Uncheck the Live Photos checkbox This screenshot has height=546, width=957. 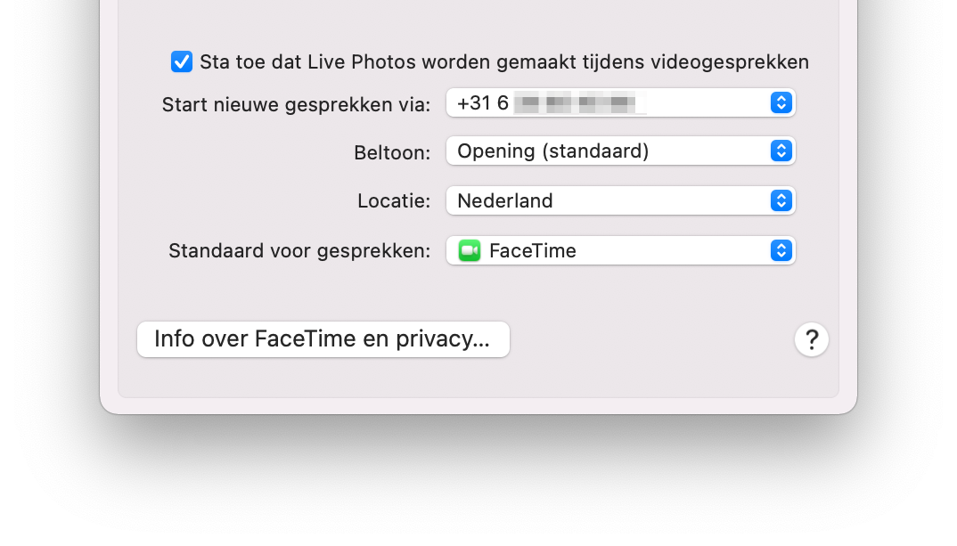pos(181,61)
